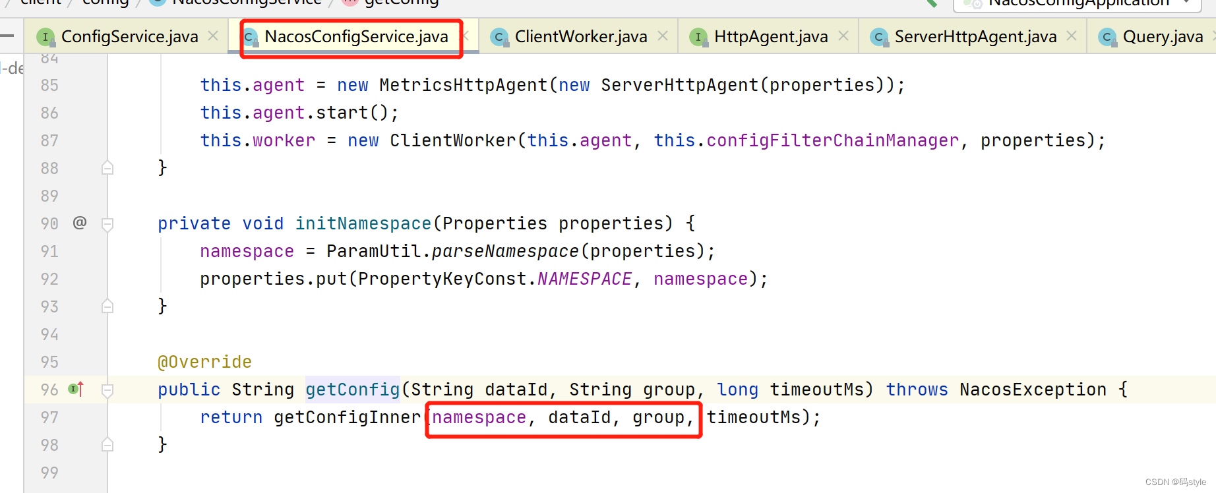This screenshot has height=493, width=1216.
Task: Click ParamUtil on line 91
Action: (373, 251)
